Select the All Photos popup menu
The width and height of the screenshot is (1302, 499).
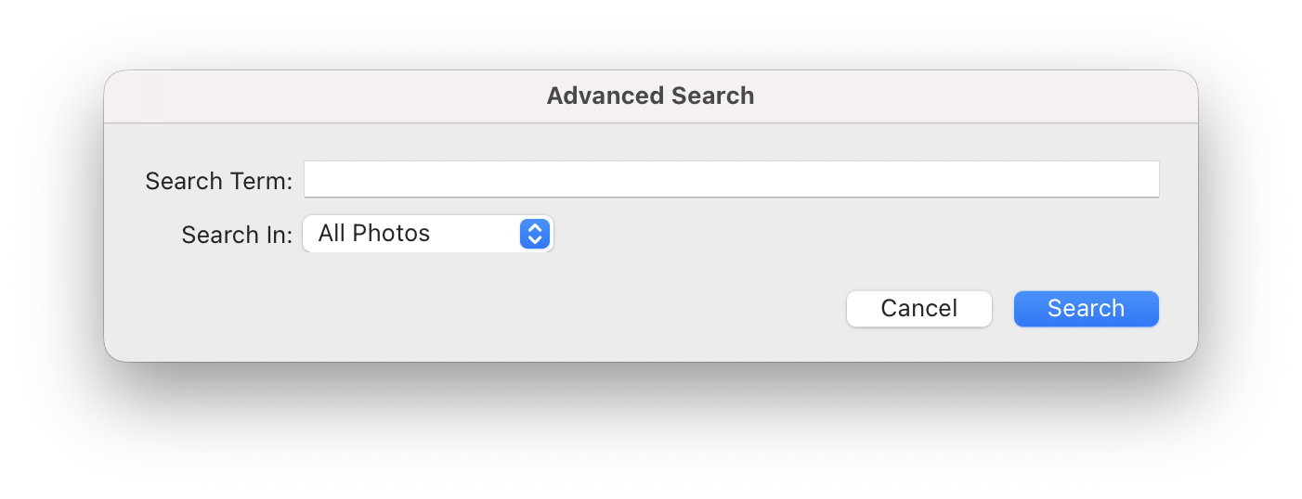point(427,234)
